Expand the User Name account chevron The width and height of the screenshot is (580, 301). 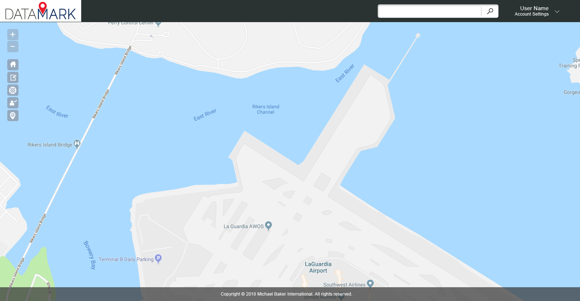coord(557,12)
